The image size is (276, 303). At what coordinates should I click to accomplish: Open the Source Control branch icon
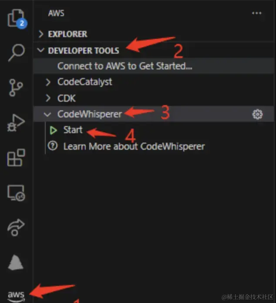pyautogui.click(x=16, y=87)
